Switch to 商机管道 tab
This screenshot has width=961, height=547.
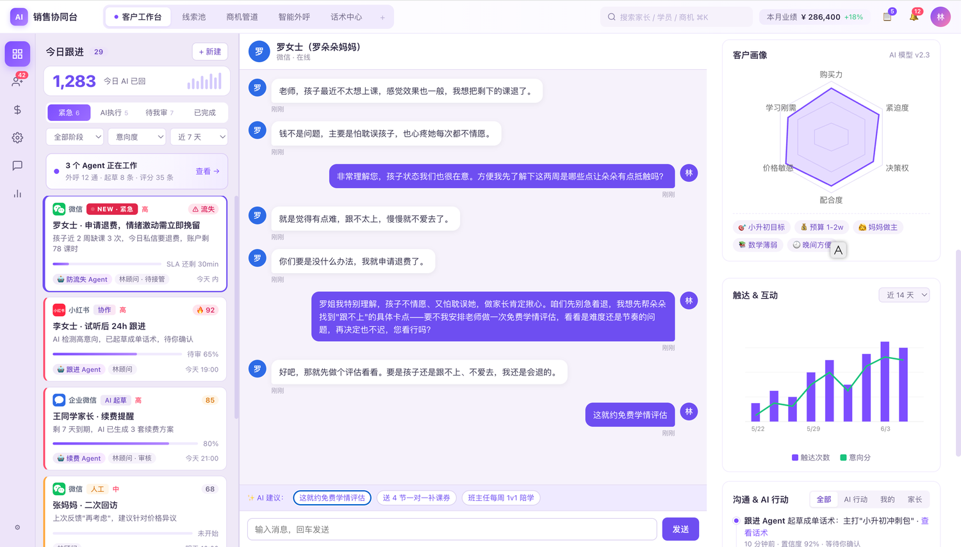pos(242,17)
